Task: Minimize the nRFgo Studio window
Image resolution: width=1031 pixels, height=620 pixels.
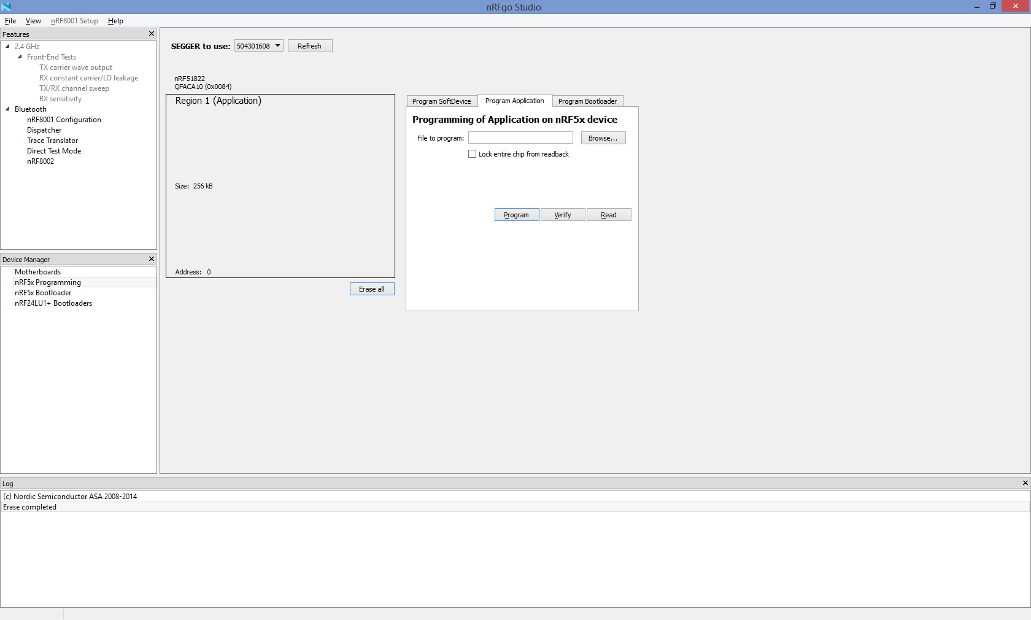Action: (976, 7)
